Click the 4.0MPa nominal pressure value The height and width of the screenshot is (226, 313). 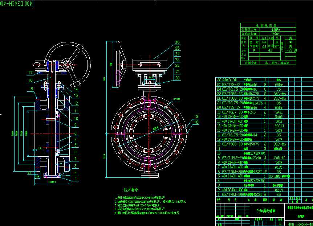[276, 29]
